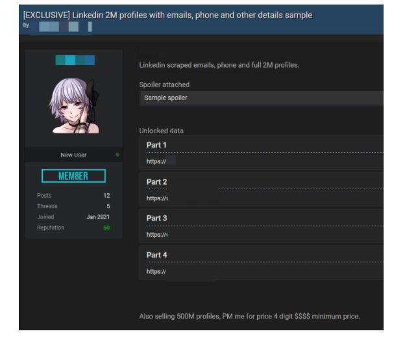Click the Posts count 12

coord(106,196)
